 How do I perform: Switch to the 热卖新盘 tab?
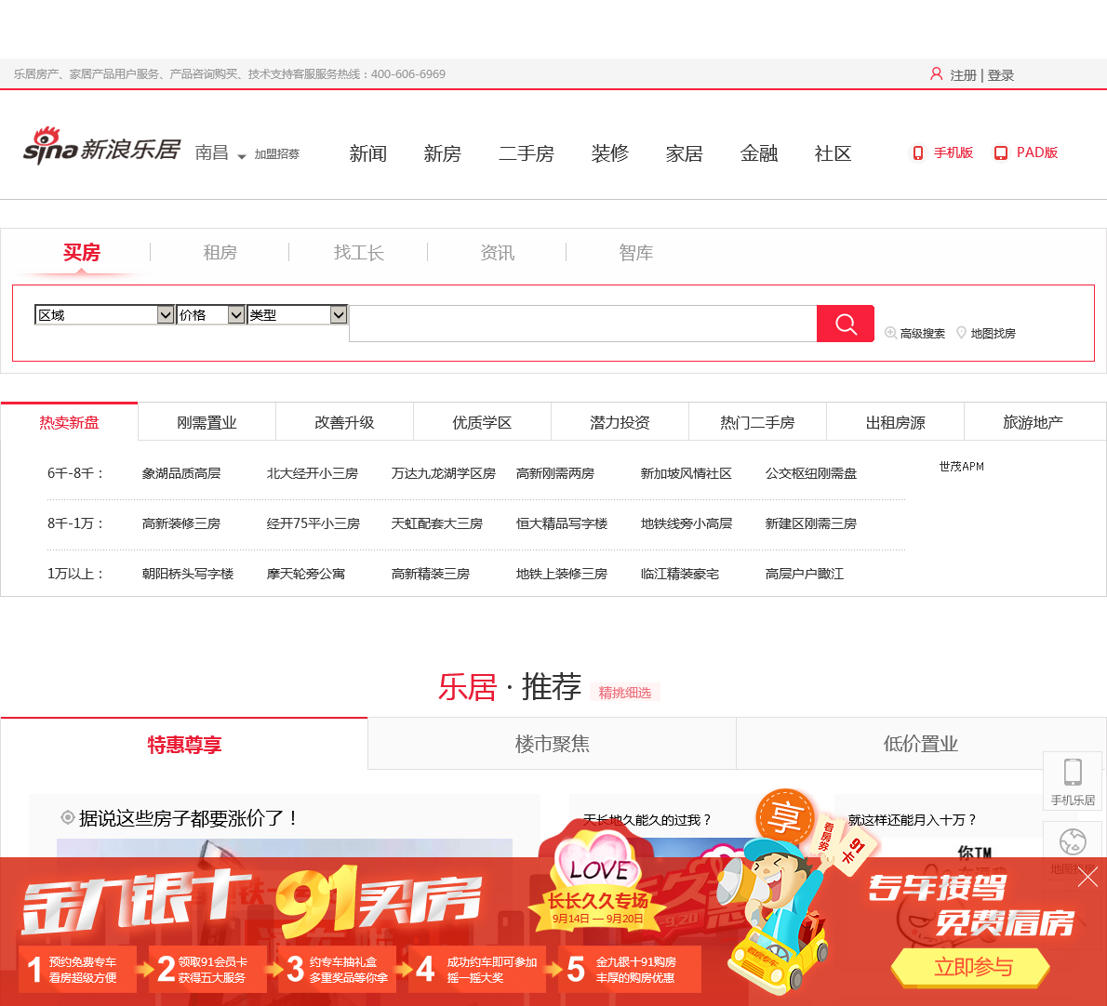pos(69,422)
